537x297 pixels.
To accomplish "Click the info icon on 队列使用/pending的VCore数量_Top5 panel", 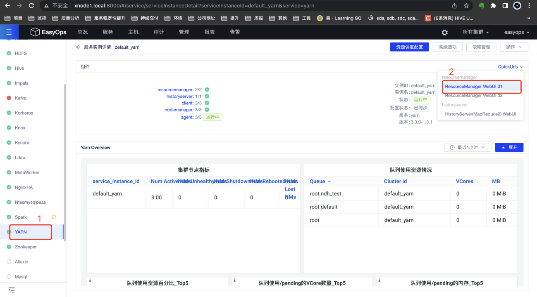I will click(x=235, y=280).
